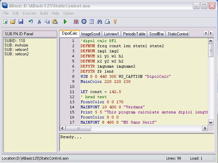
Task: Switch to the PeriodicTable tab
Action: pyautogui.click(x=134, y=34)
